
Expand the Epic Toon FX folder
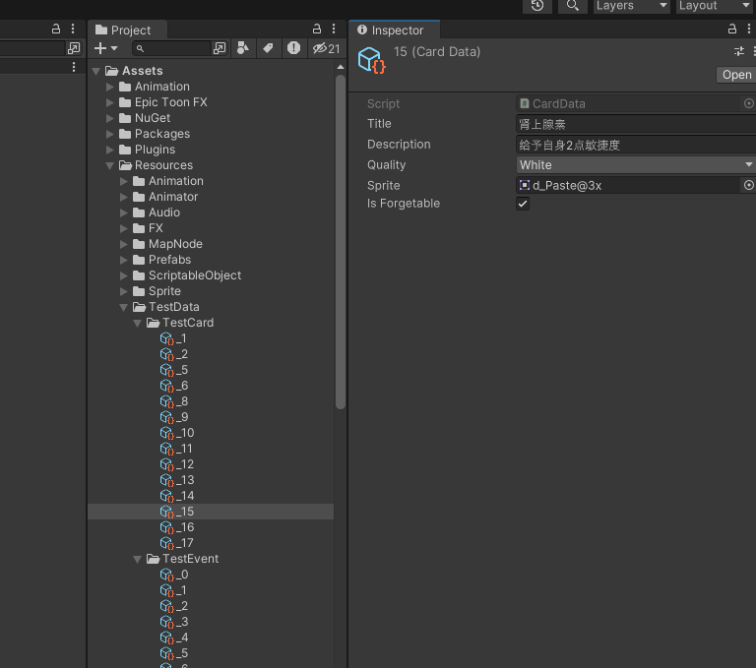[110, 102]
